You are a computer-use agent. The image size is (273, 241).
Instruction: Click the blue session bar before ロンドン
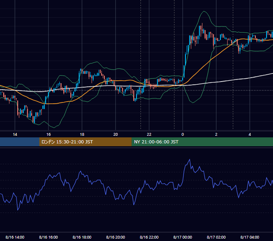pos(20,142)
